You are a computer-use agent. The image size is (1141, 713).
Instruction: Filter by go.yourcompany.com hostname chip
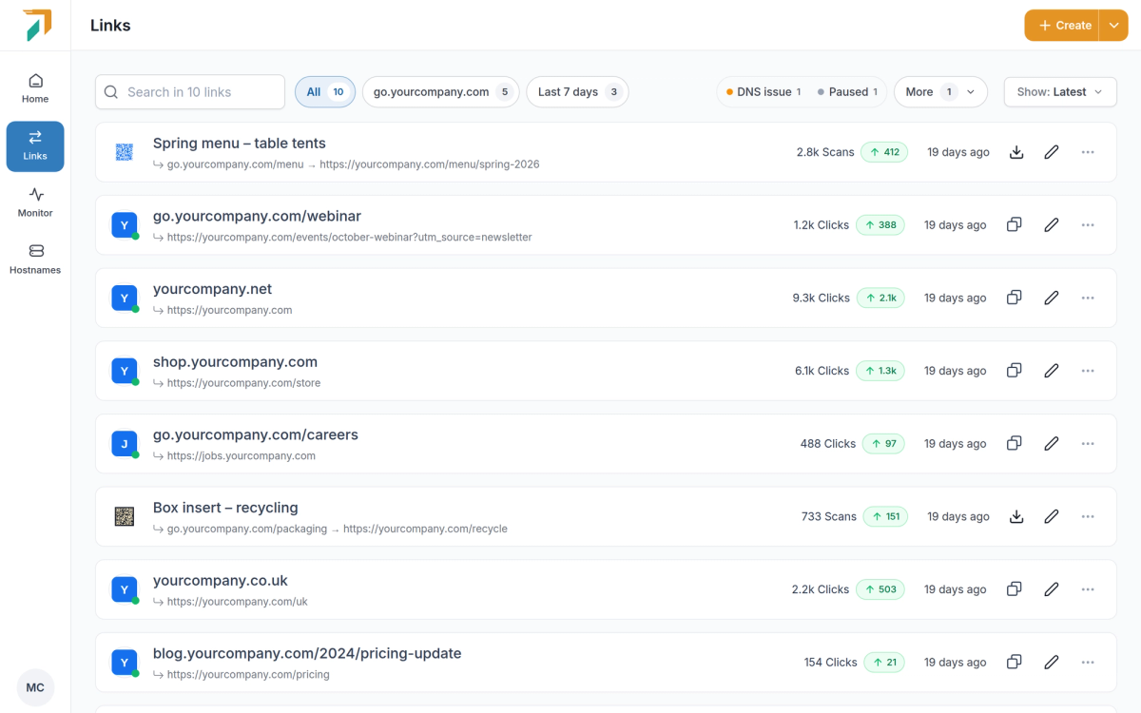[x=441, y=92]
